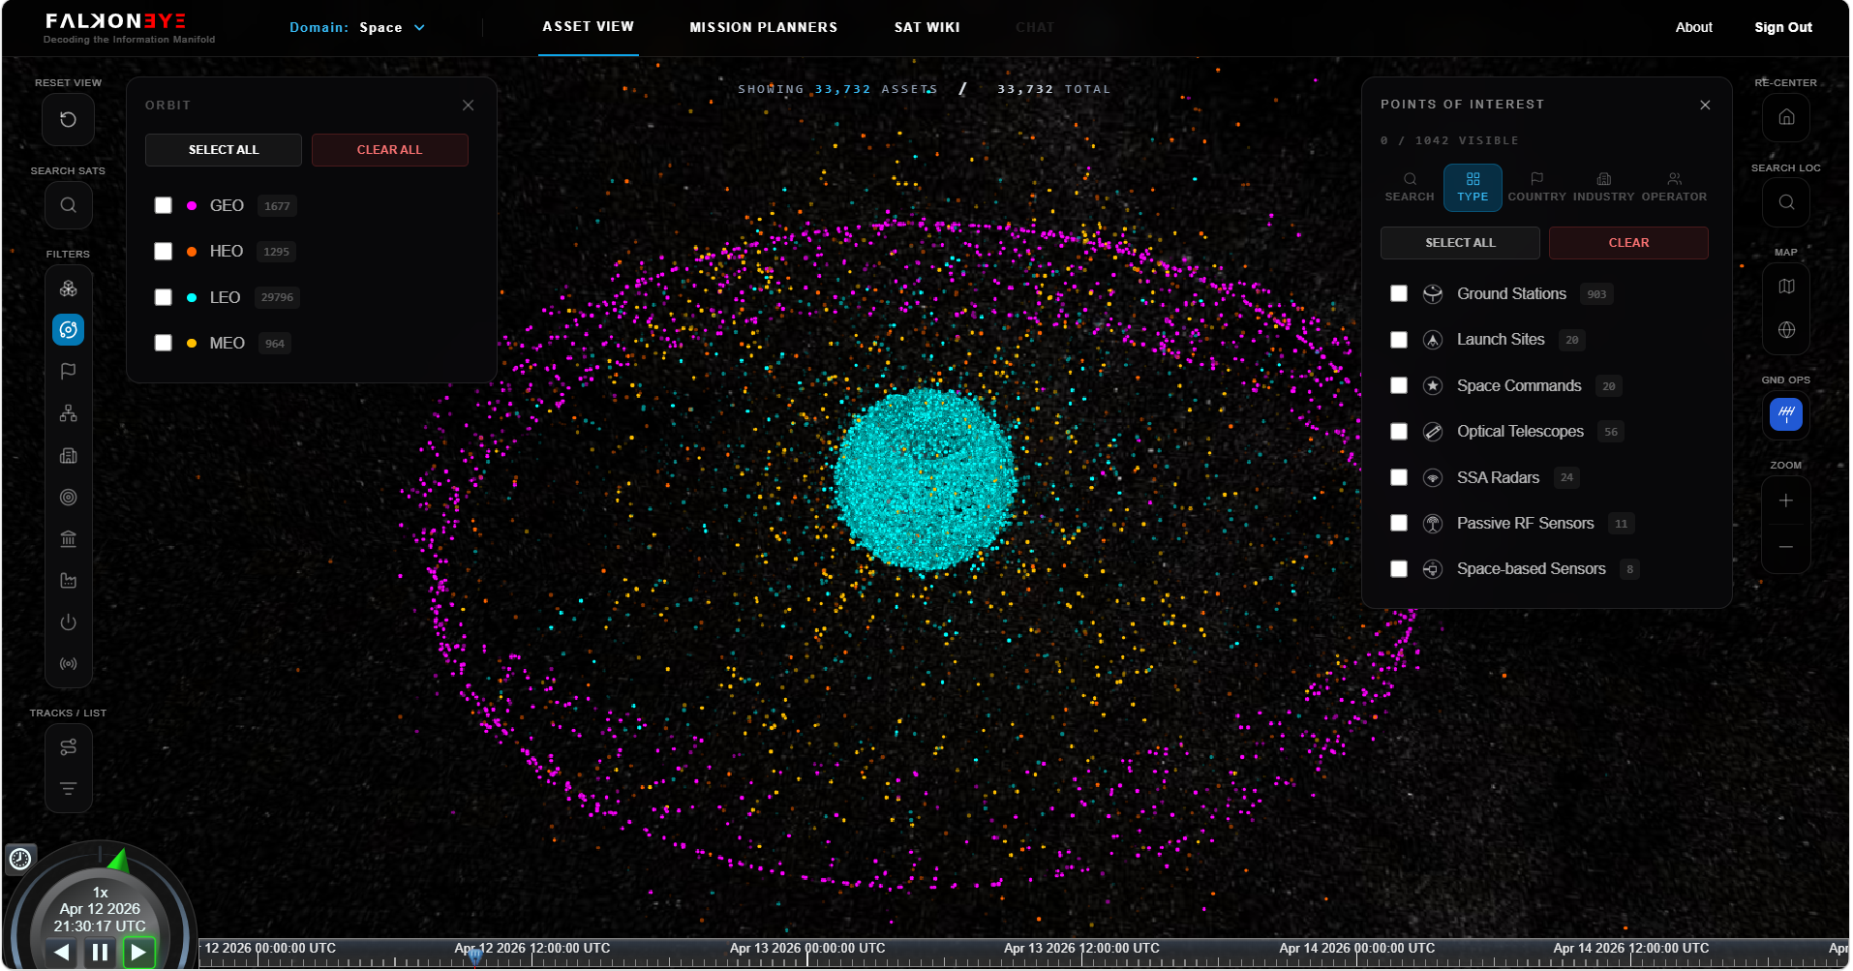Image resolution: width=1853 pixels, height=971 pixels.
Task: Pause the time animation
Action: [x=100, y=952]
